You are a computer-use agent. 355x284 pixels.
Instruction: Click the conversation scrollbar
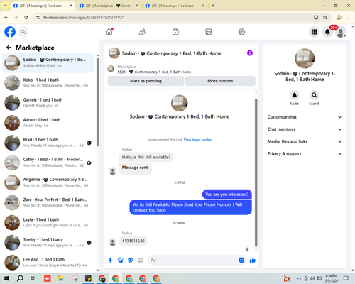(256, 173)
